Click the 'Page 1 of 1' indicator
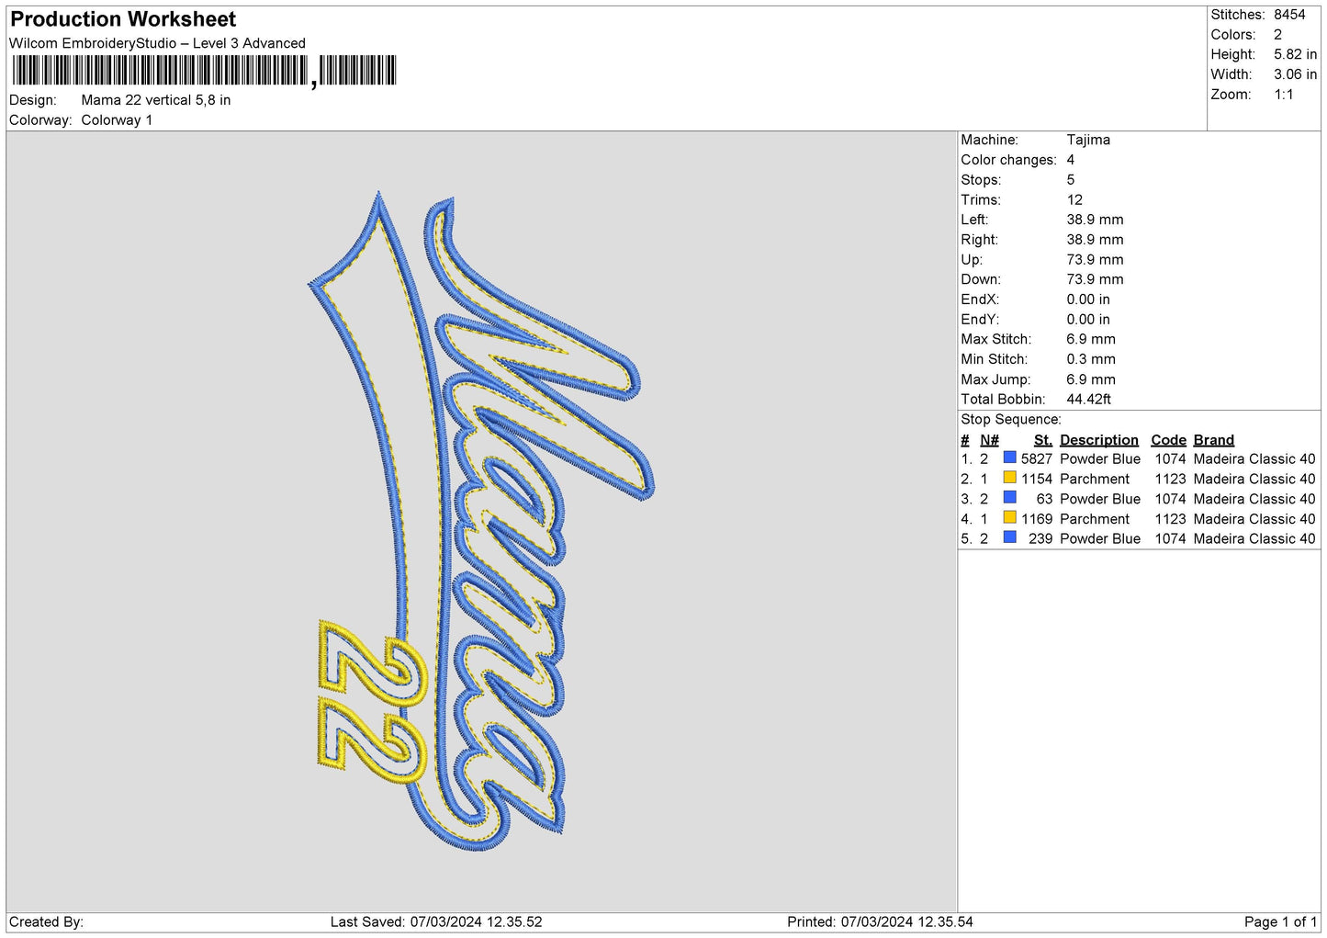 tap(1280, 922)
